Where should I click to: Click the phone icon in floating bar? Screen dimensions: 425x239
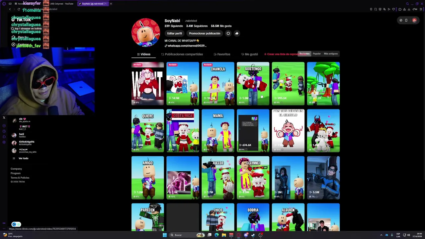tap(406, 21)
